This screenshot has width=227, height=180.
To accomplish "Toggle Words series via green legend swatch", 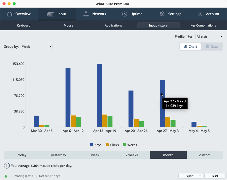I will point(124,145).
